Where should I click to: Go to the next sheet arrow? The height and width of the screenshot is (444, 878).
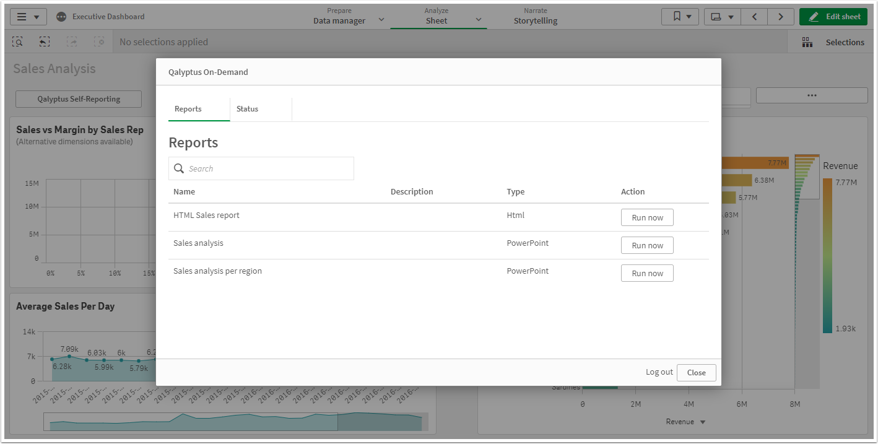coord(781,17)
